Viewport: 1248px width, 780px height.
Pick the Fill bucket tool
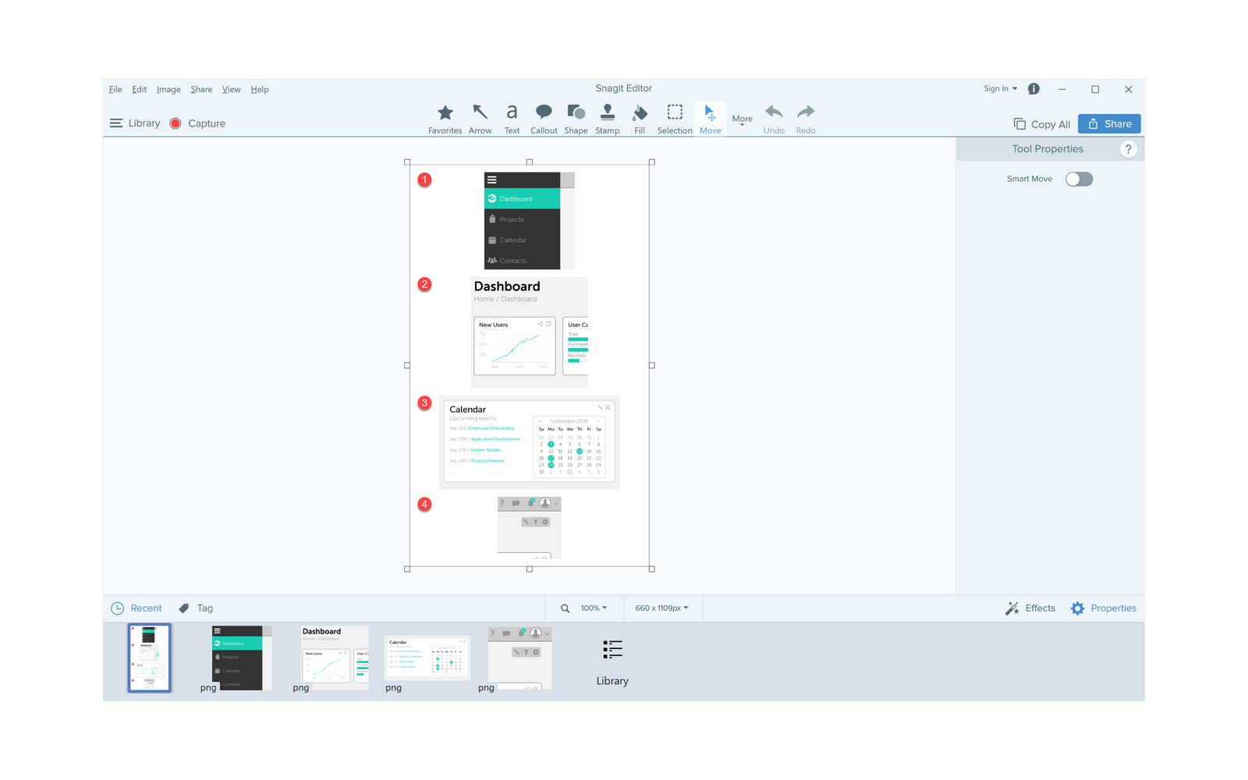[640, 119]
